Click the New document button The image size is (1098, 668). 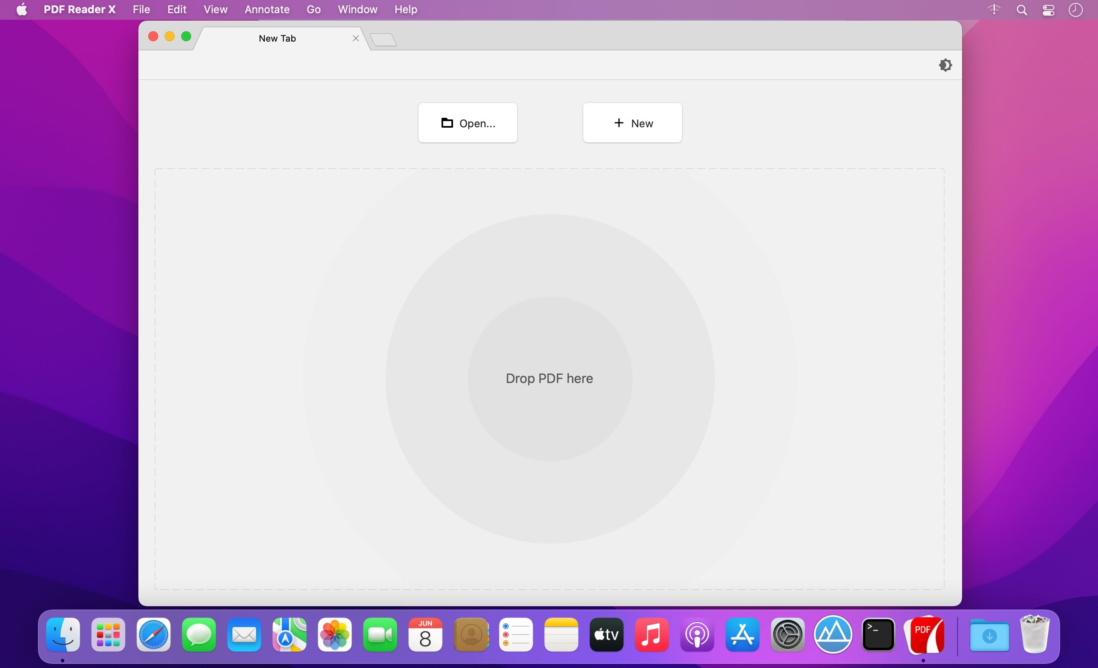(x=632, y=123)
